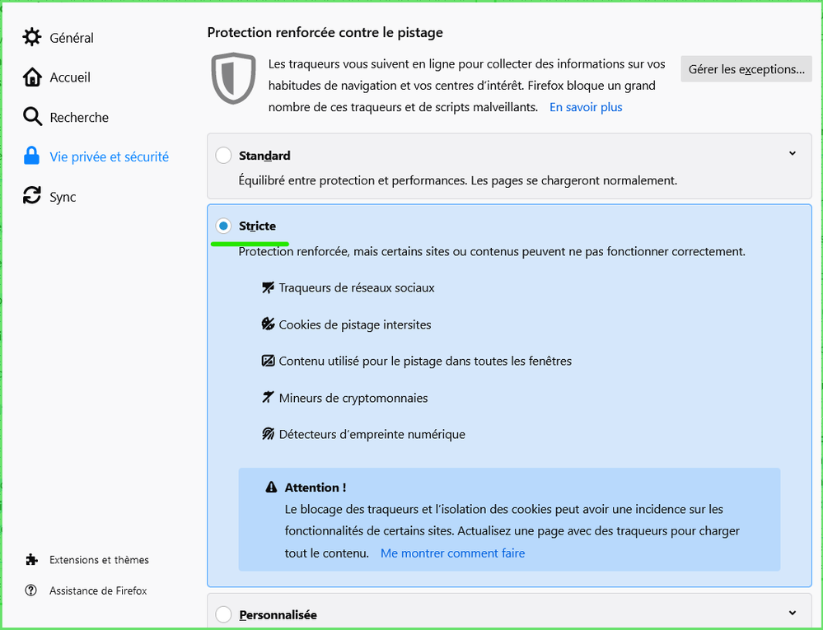Click the Vie privée padlock icon
Screen dimensions: 823x630
point(32,156)
